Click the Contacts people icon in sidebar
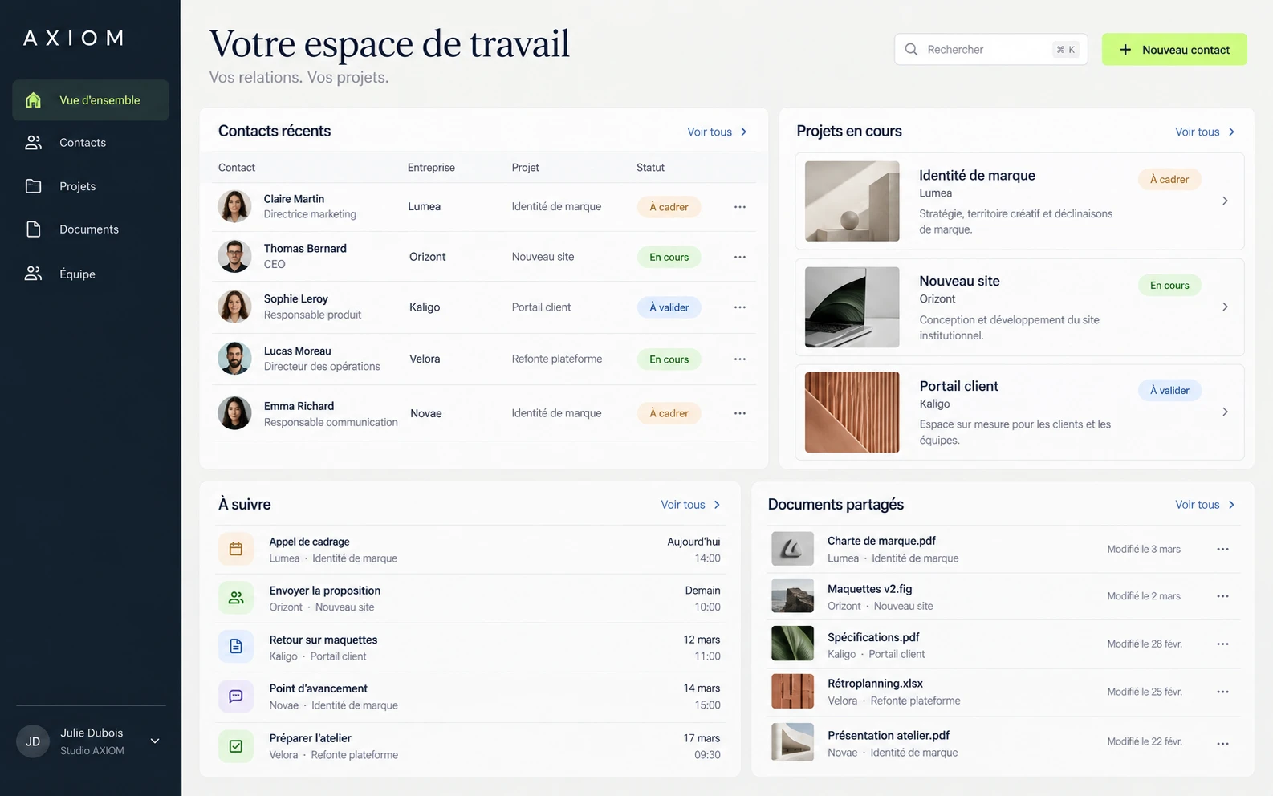This screenshot has width=1273, height=796. click(33, 143)
